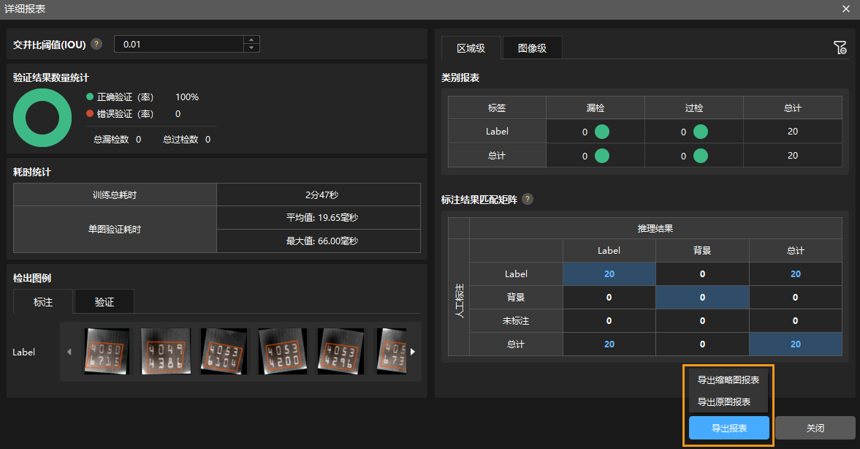The width and height of the screenshot is (860, 449).
Task: Open thumbnail showing 4053 4296
Action: (340, 352)
